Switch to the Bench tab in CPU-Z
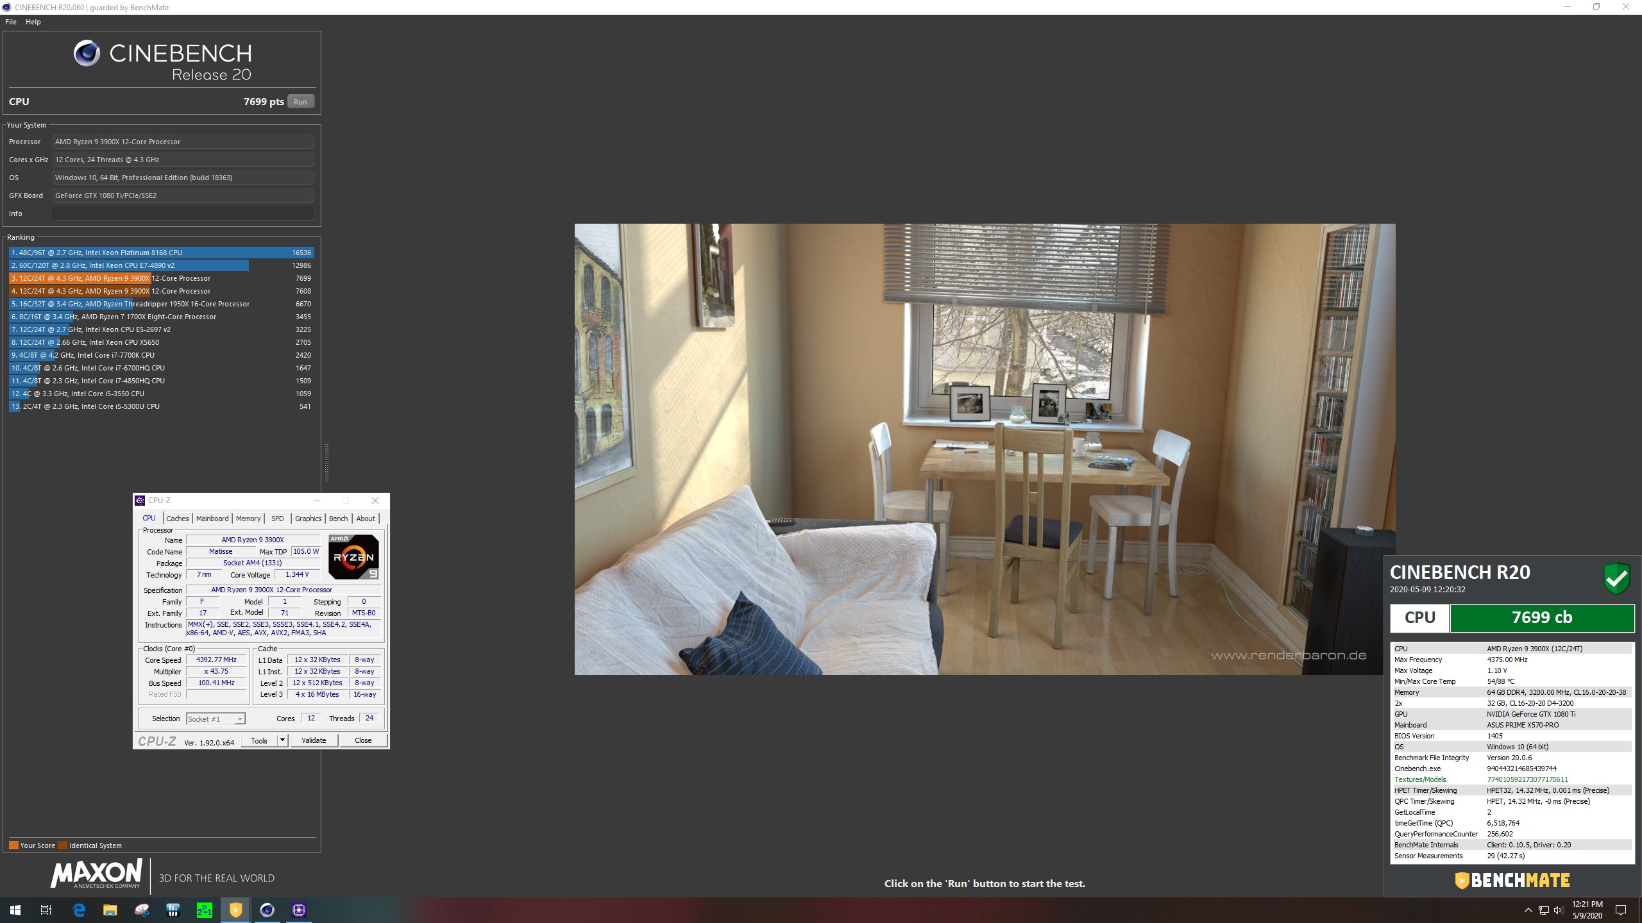This screenshot has height=923, width=1642. point(339,519)
